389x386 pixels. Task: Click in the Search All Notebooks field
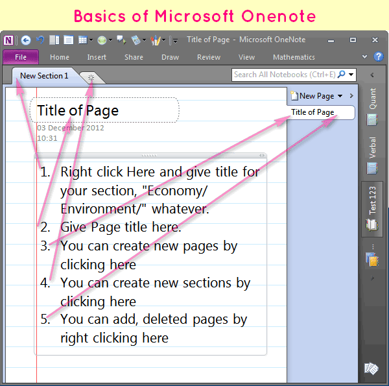pos(285,75)
